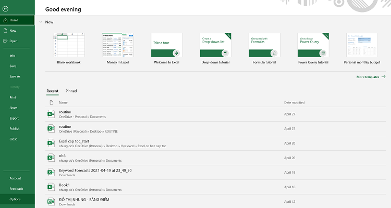The height and width of the screenshot is (208, 391).
Task: Choose Save As in the sidebar
Action: (x=15, y=76)
